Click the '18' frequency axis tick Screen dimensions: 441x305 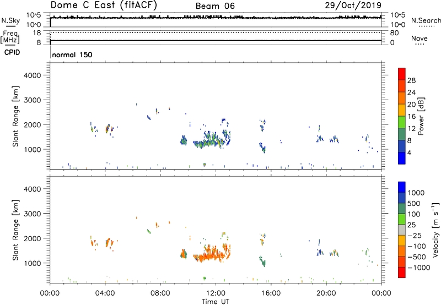(37, 33)
